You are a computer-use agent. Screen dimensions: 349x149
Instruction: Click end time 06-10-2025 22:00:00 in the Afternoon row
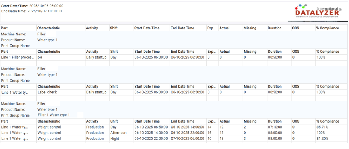pyautogui.click(x=187, y=133)
